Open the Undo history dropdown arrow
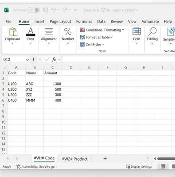175x177 pixels. pos(58,10)
